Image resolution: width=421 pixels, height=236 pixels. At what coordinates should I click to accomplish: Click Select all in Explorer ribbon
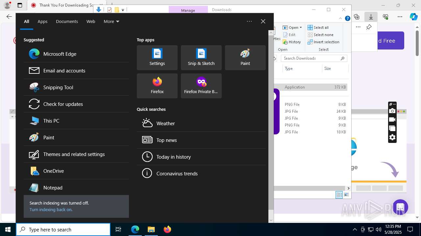(318, 28)
